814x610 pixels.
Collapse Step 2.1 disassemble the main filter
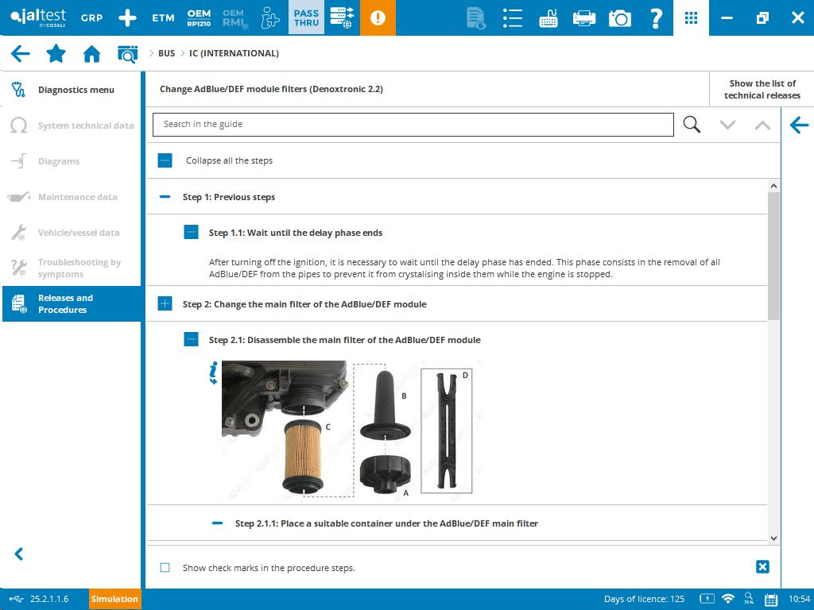pyautogui.click(x=191, y=340)
